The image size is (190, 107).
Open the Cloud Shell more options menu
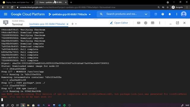[160, 23]
